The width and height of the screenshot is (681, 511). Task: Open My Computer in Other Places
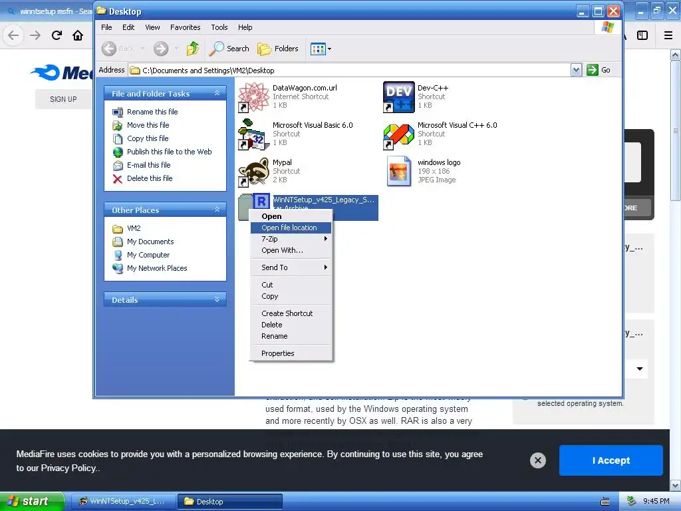pos(148,255)
